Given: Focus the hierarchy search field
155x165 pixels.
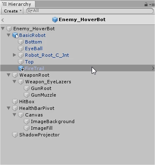Looking at the screenshot, I should 90,11.
